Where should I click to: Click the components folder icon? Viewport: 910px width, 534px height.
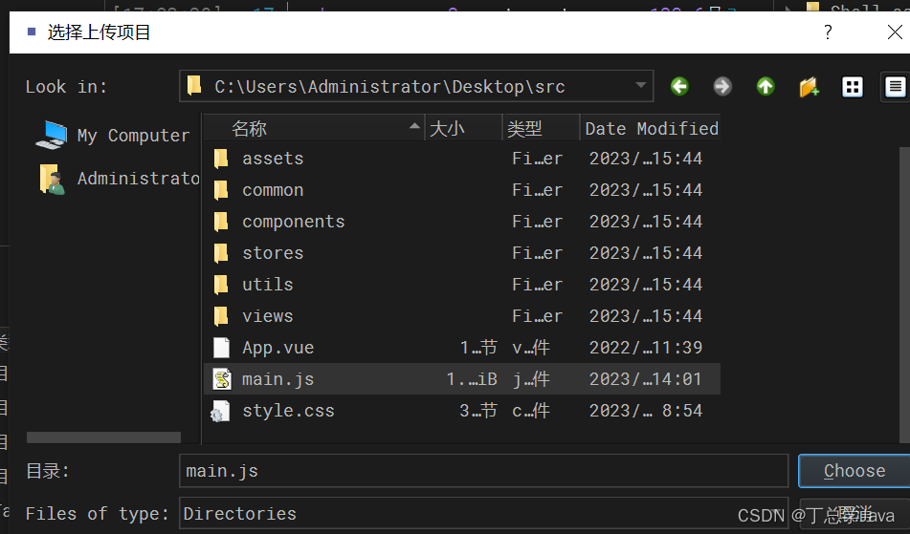[221, 222]
